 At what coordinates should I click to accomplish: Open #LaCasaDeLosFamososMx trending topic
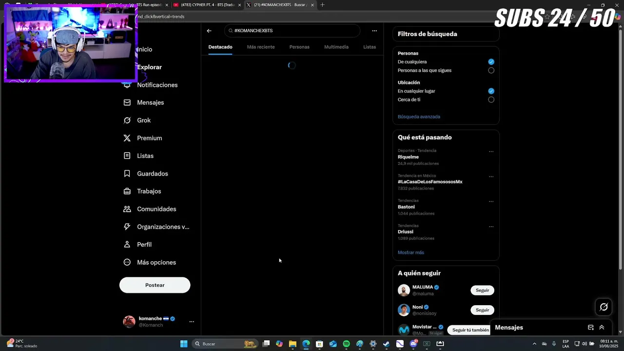430,182
